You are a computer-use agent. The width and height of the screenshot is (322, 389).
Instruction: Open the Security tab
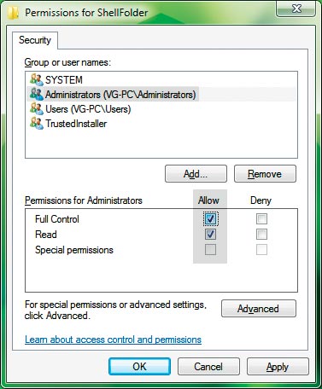point(35,40)
